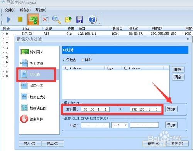Open help via blue question mark icon
Viewport: 193px width, 151px height.
pyautogui.click(x=92, y=20)
